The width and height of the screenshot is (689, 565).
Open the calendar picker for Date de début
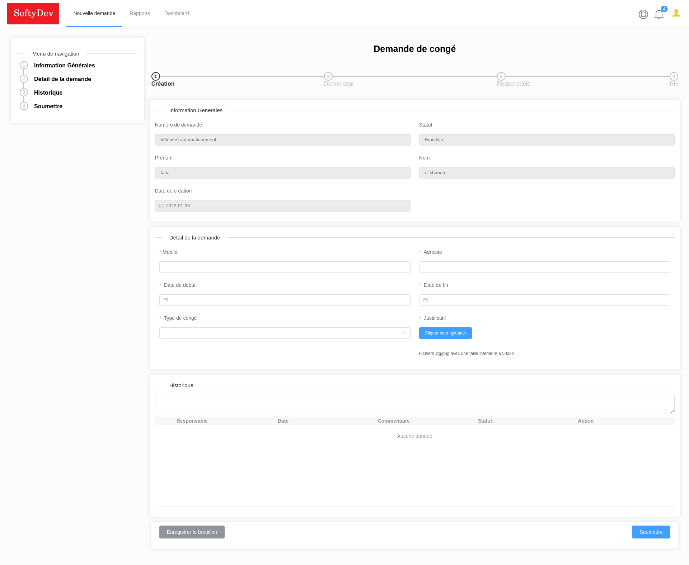pos(165,300)
